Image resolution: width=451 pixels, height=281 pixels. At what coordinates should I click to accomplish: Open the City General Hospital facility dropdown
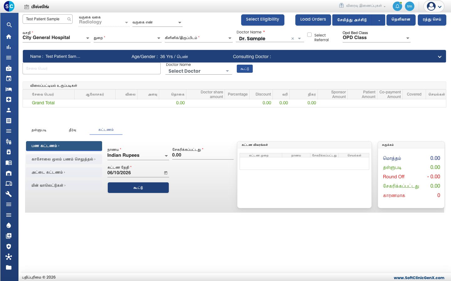87,38
